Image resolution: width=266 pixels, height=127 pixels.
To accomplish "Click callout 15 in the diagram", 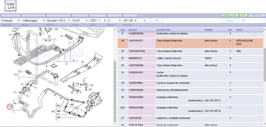I will click(x=49, y=36).
